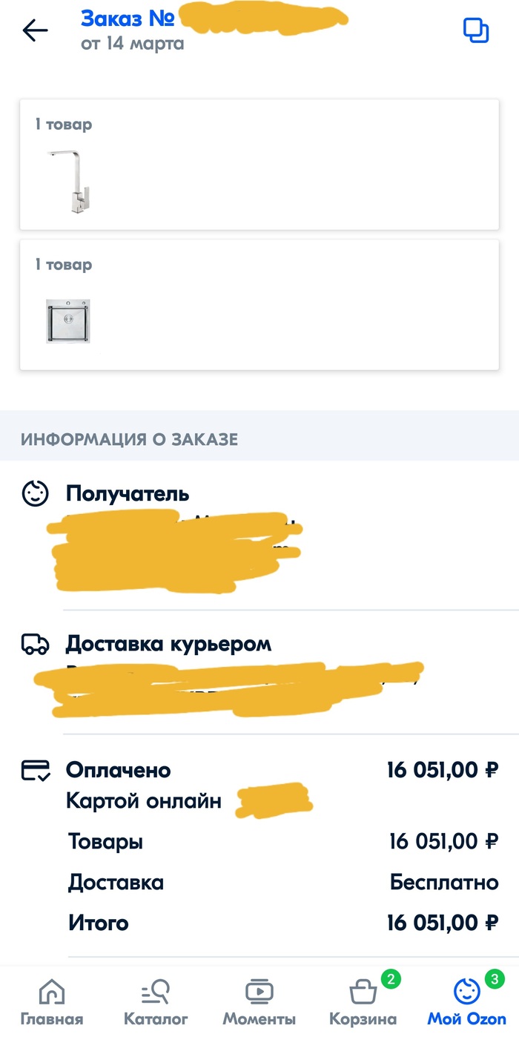Screen dimensions: 519x1037
Task: Tap the Доставка курьером heading
Action: coord(168,644)
